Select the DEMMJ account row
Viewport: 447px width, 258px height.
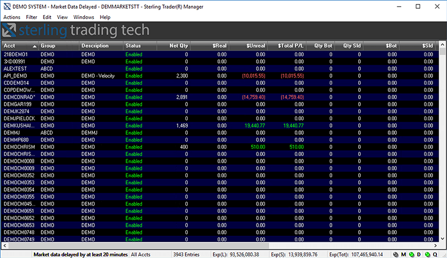coord(220,133)
